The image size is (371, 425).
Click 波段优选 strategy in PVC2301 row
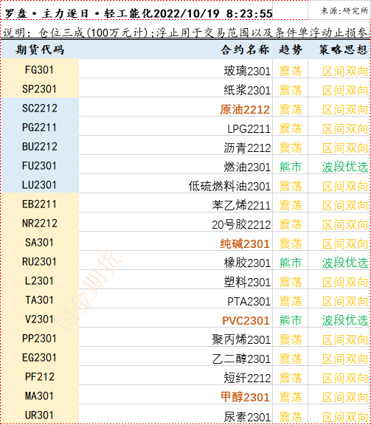[345, 321]
